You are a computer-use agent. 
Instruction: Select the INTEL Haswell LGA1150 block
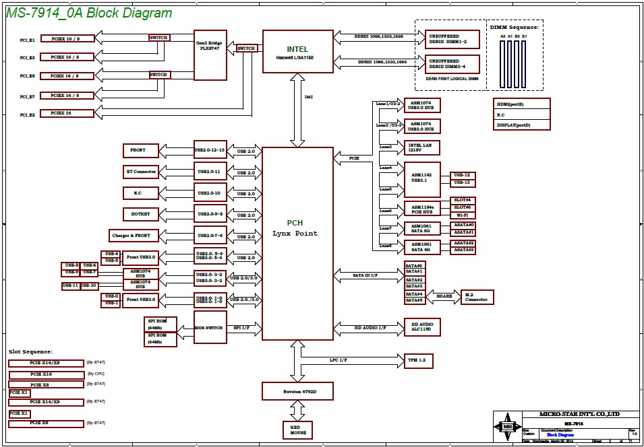click(297, 52)
